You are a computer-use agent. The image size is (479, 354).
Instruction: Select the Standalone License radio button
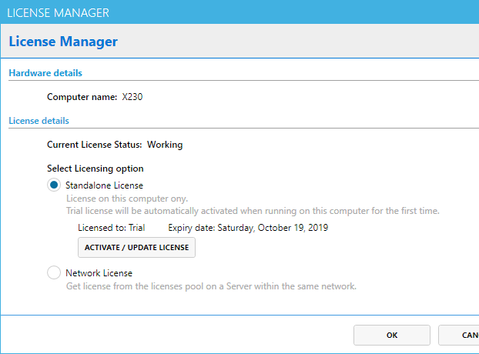pyautogui.click(x=54, y=185)
